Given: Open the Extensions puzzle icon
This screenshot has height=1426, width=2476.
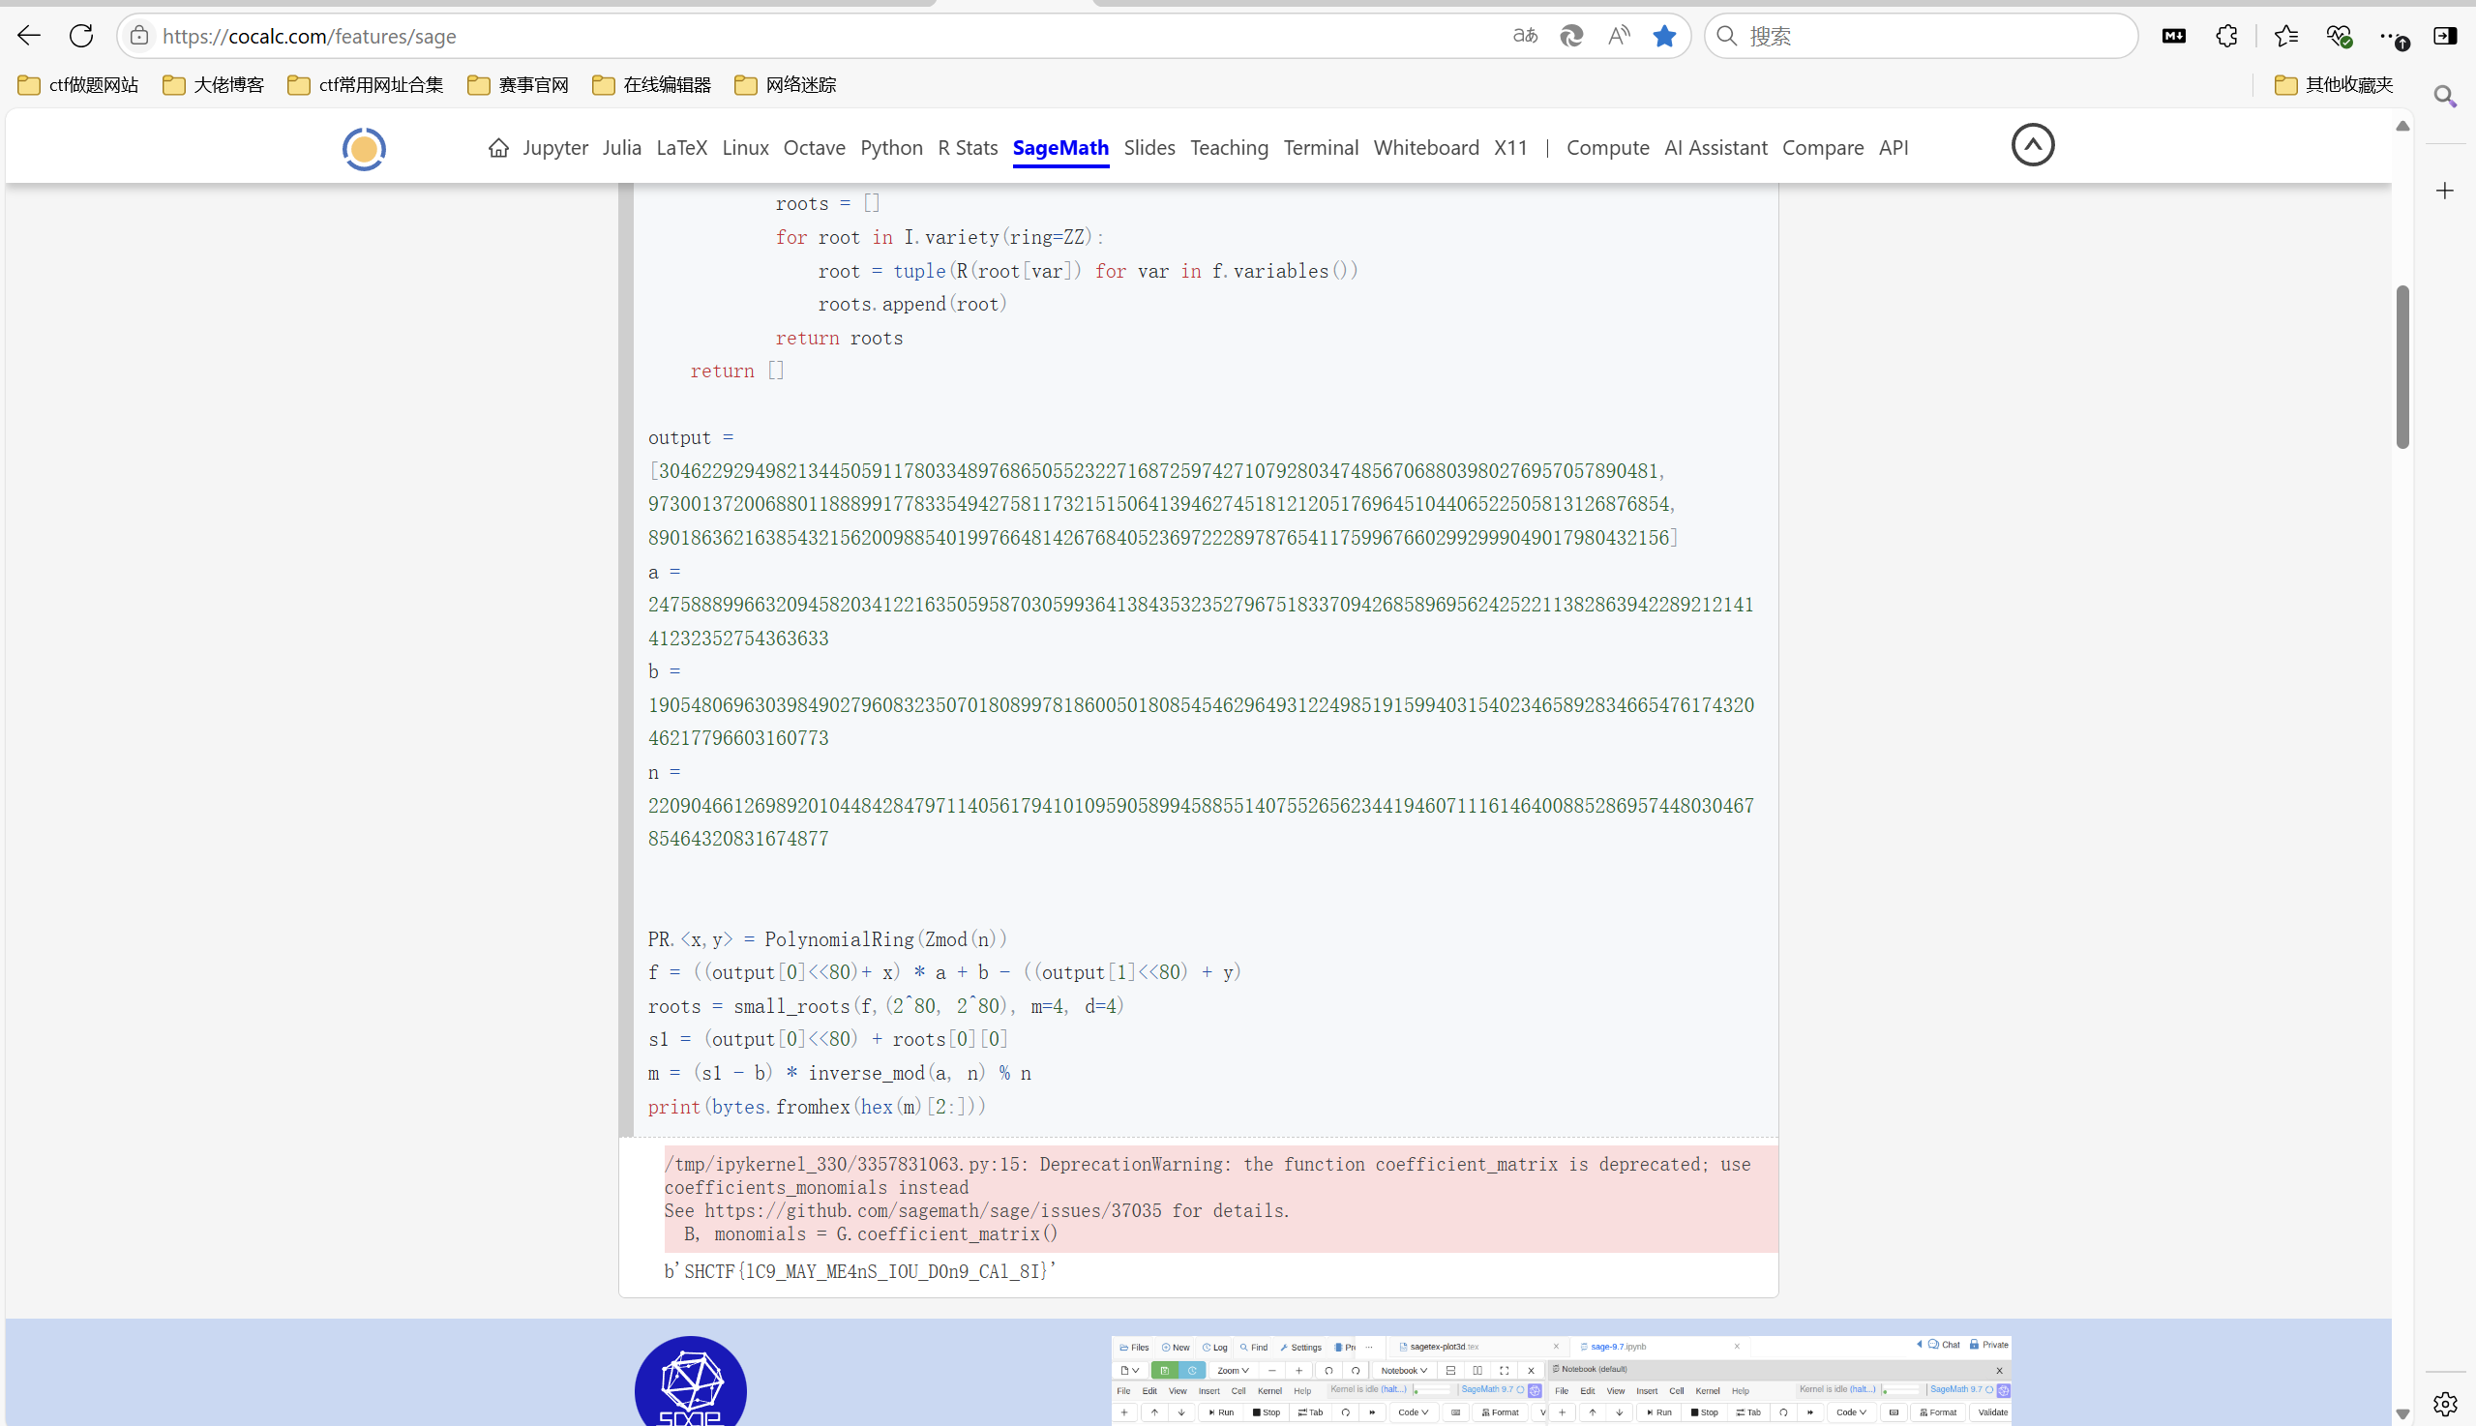Looking at the screenshot, I should click(2226, 36).
